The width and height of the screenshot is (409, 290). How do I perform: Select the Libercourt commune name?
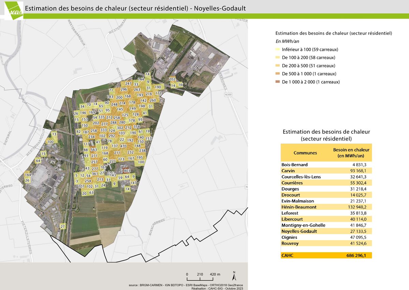[292, 219]
